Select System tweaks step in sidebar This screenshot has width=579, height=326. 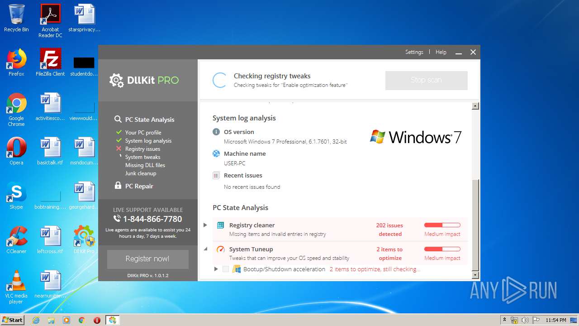pyautogui.click(x=142, y=157)
